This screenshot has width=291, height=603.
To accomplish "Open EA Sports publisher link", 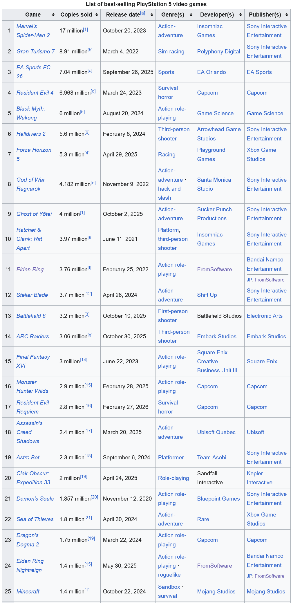I will pyautogui.click(x=259, y=72).
